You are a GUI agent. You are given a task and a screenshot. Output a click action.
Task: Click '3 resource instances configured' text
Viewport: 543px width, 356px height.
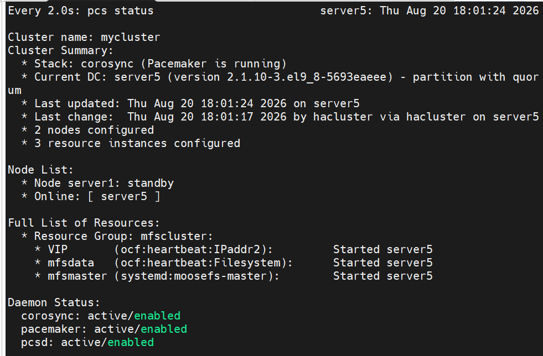click(137, 144)
